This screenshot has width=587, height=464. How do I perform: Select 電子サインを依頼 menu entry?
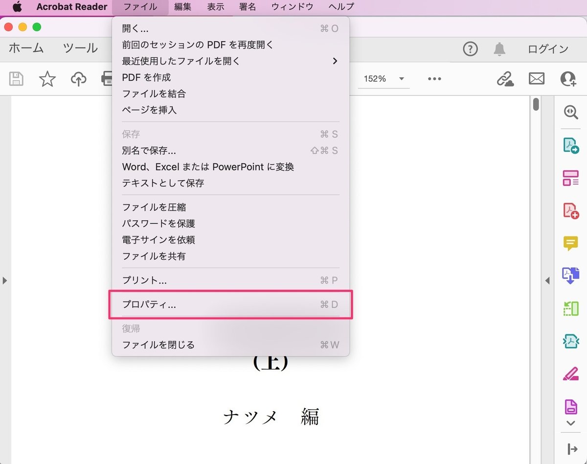click(x=230, y=240)
